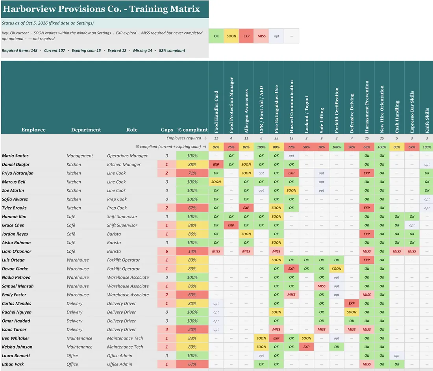Click Marcus Bell's SOON Food Handler Card cell
Viewport: 433px width, 371px height.
[216, 182]
